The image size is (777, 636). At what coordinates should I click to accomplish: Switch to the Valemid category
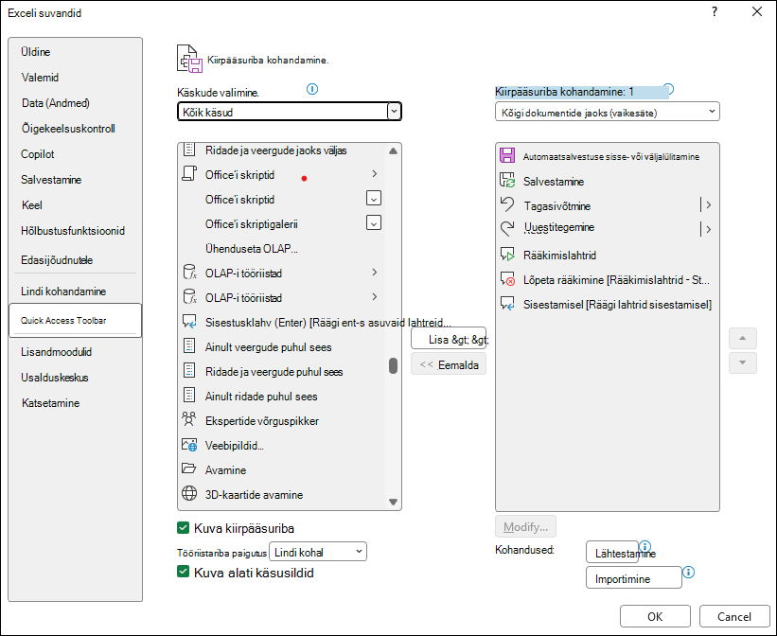pyautogui.click(x=40, y=78)
